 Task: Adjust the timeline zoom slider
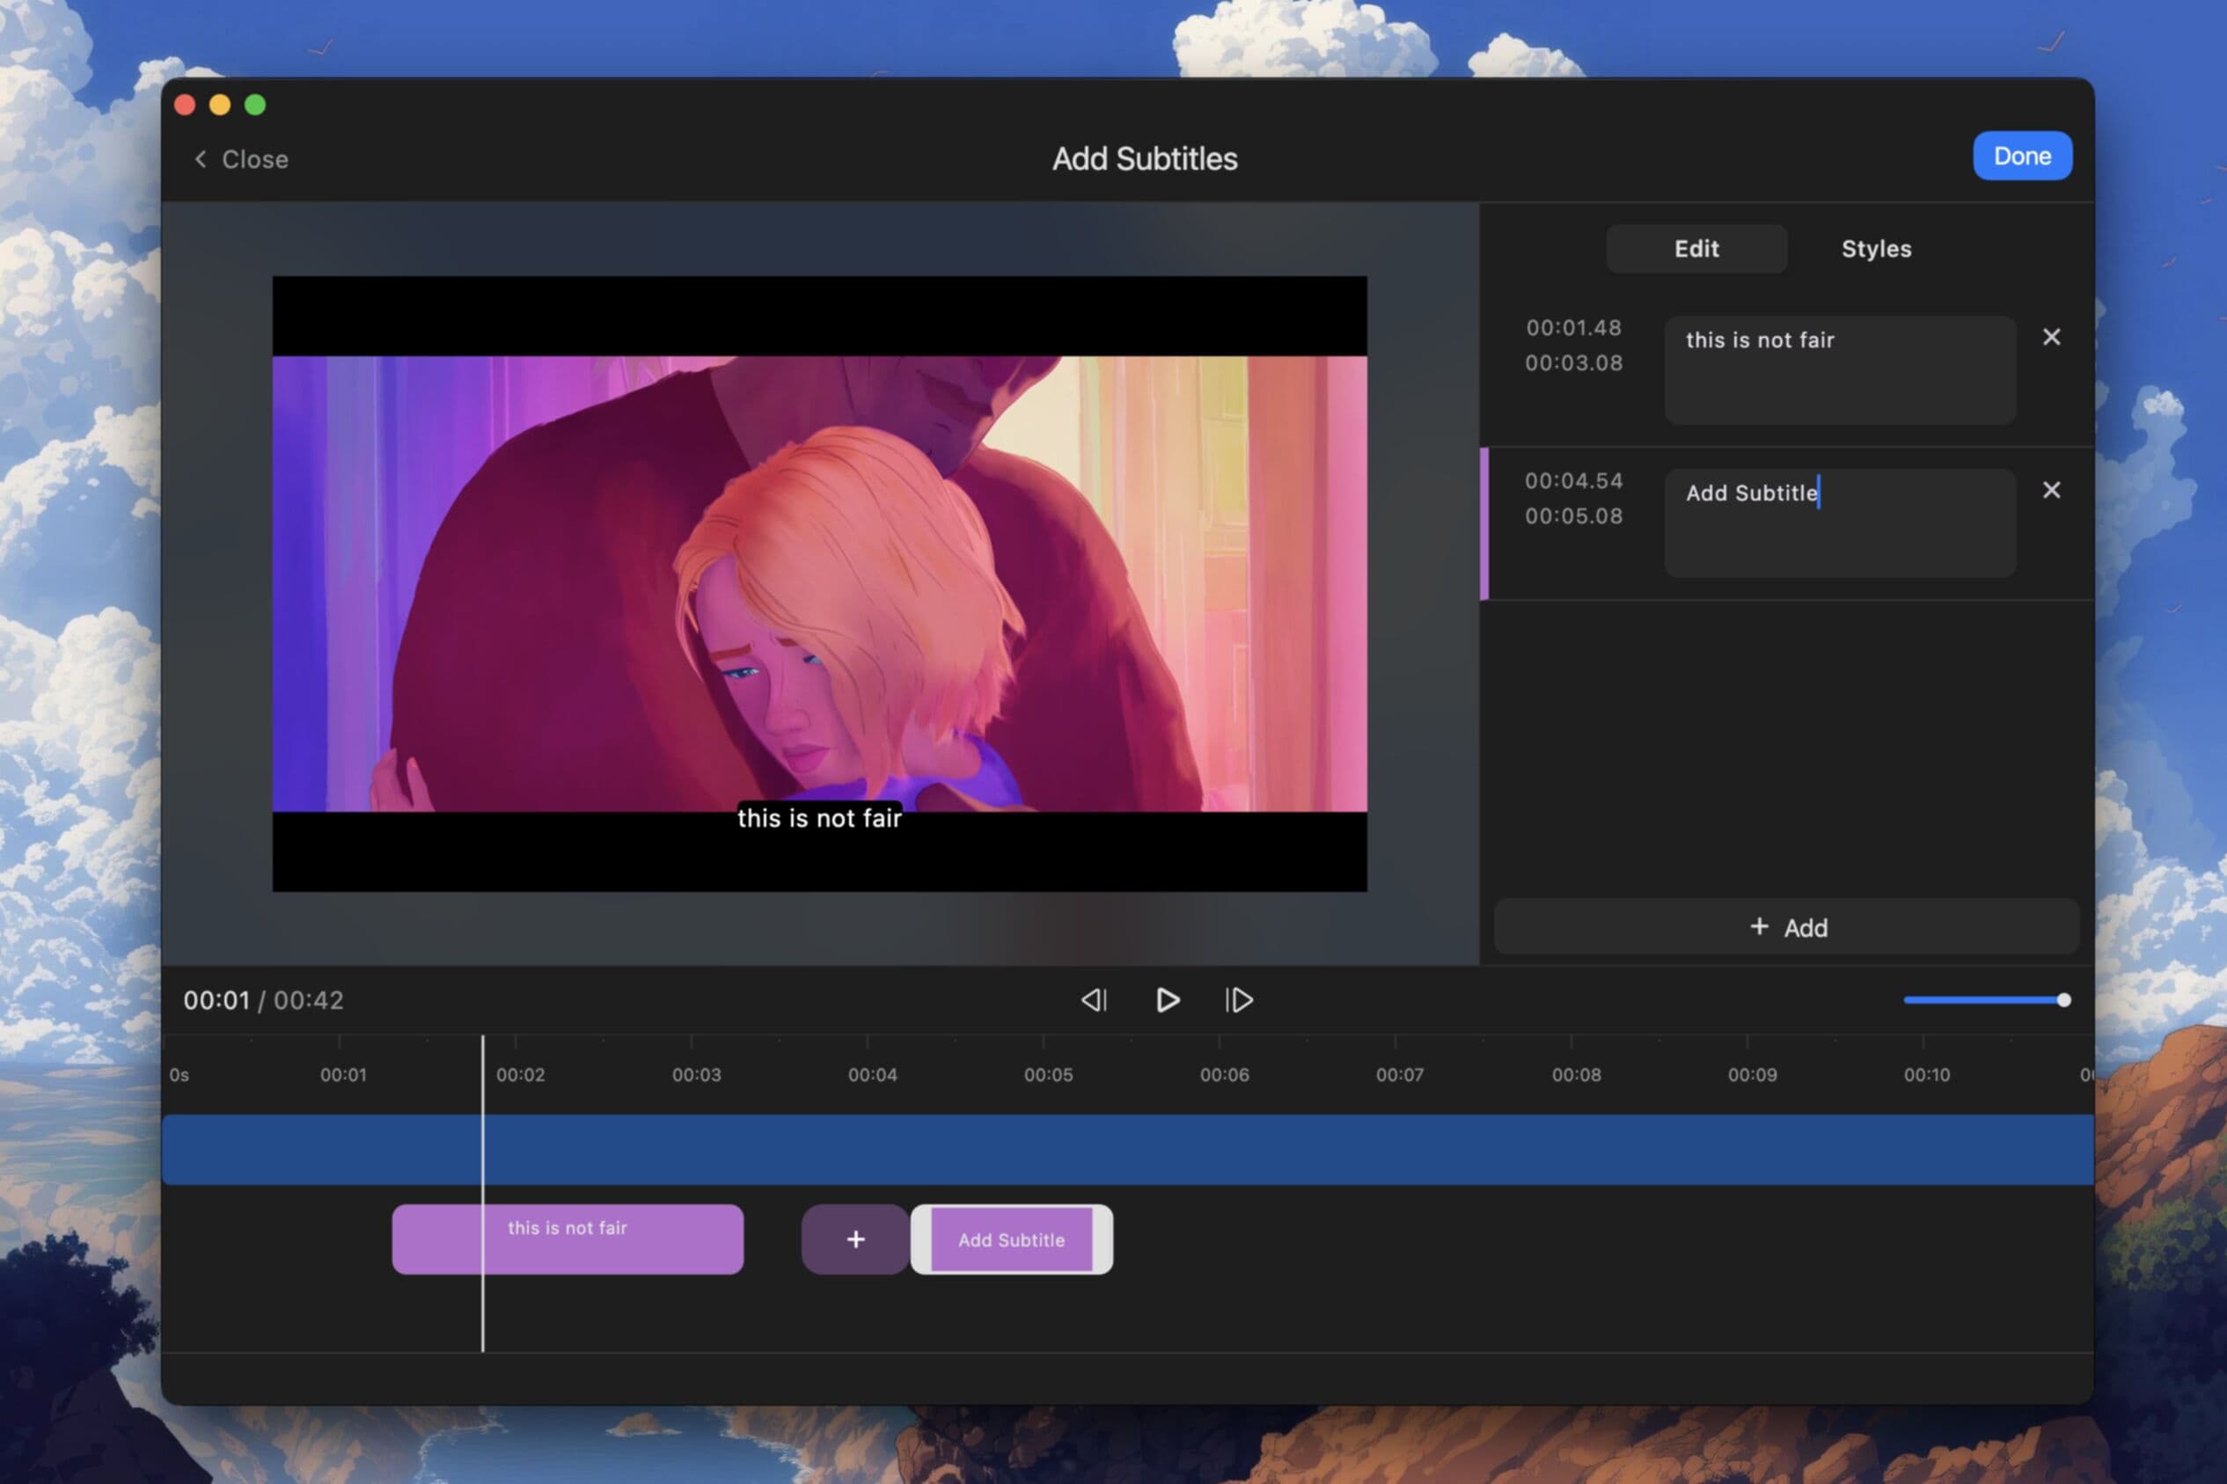[x=1987, y=1000]
